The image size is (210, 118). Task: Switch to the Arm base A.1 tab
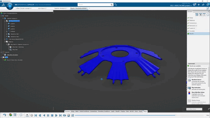(42, 8)
